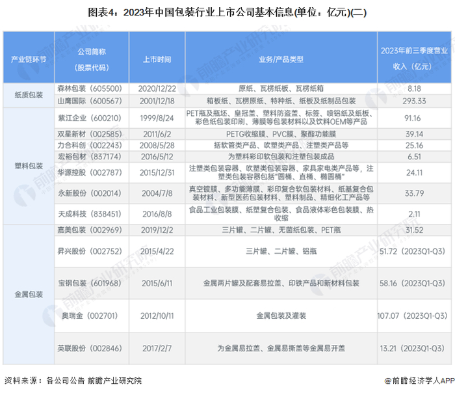Click revenue value 91.16

[413, 118]
